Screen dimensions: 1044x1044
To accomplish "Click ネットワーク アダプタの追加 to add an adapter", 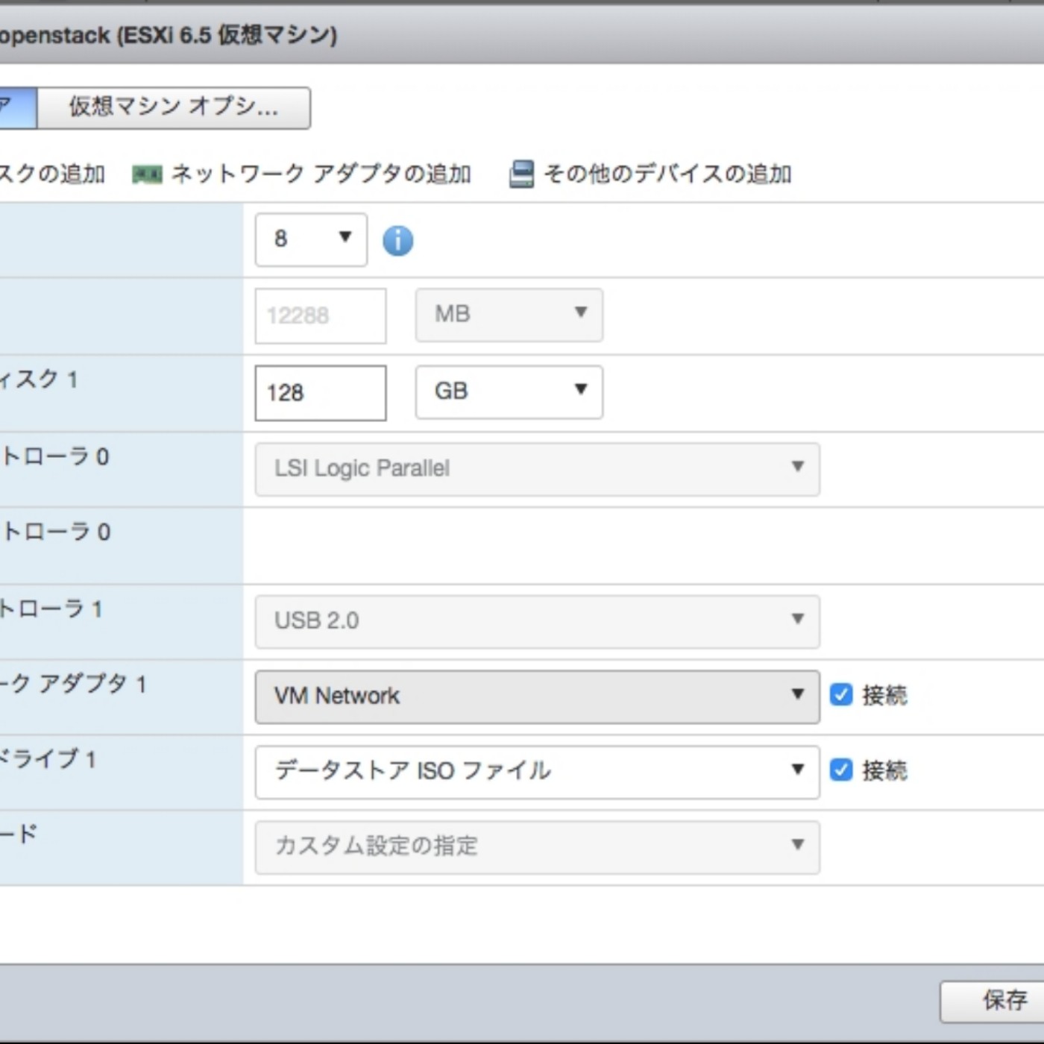I will (319, 174).
